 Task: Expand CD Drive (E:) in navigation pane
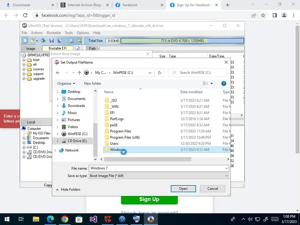coord(57,141)
